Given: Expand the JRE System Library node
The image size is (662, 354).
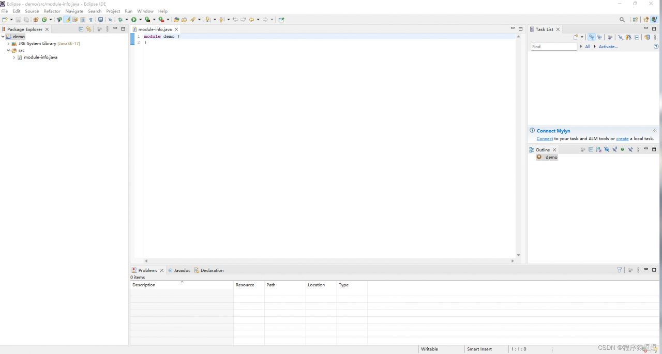Looking at the screenshot, I should 8,43.
